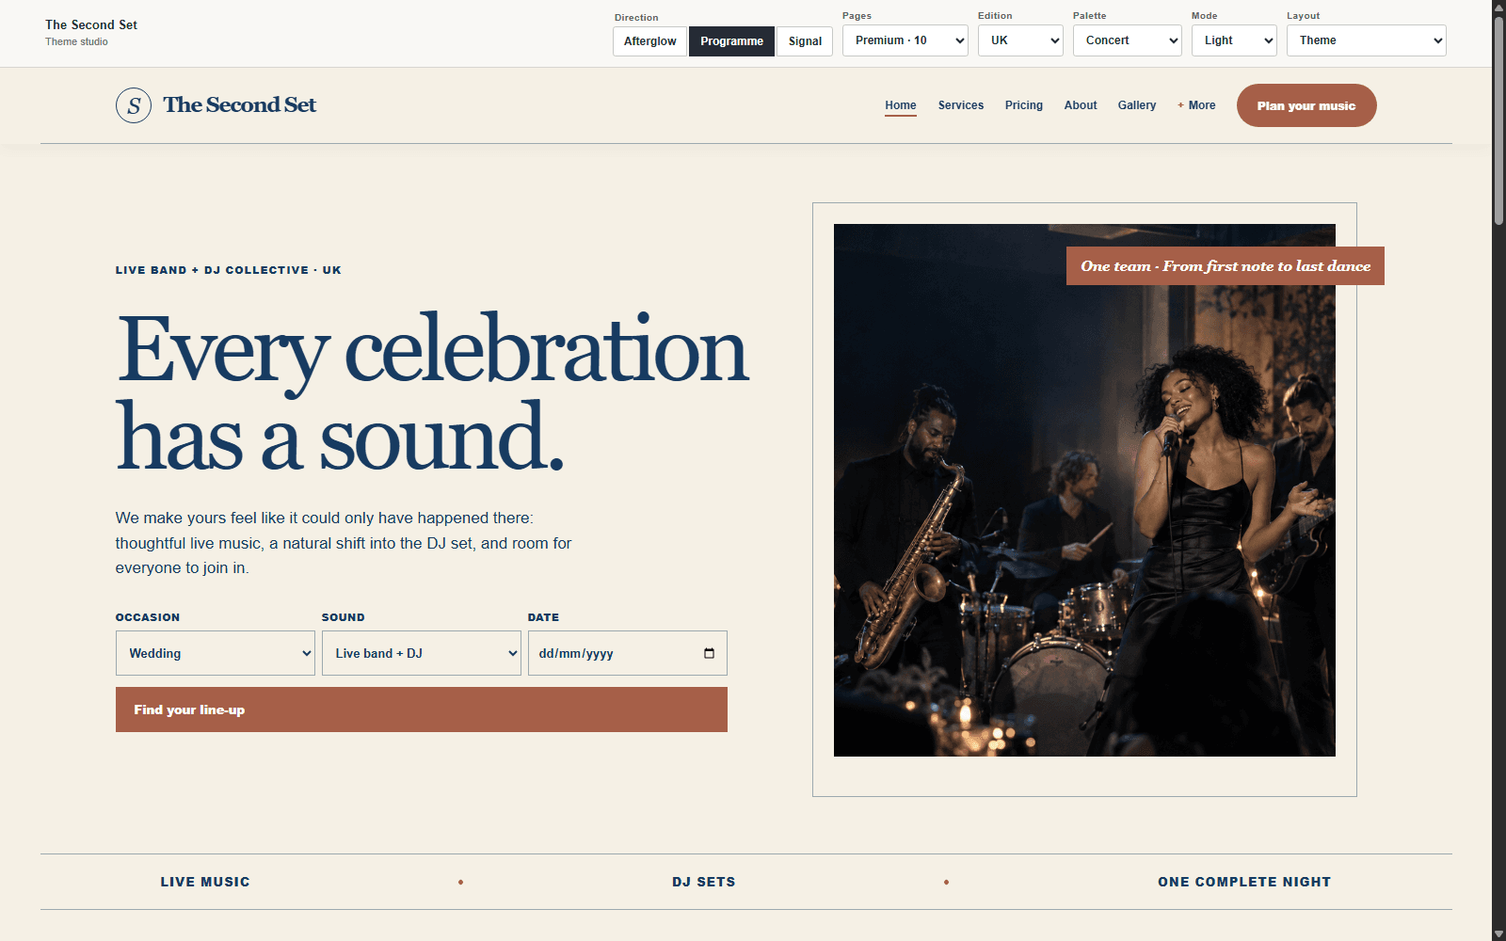Click the scrollbar up arrow
Viewport: 1506px width, 941px height.
(x=1498, y=7)
